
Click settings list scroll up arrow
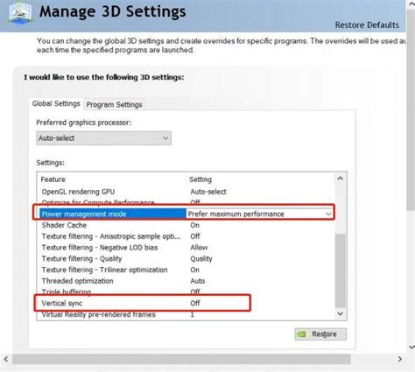pos(341,179)
